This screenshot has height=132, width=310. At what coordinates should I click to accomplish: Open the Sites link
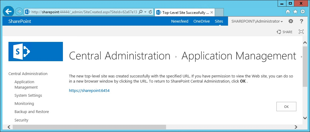pyautogui.click(x=219, y=21)
